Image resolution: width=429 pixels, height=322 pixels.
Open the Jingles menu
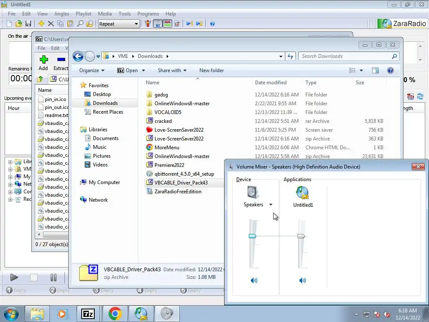[62, 14]
